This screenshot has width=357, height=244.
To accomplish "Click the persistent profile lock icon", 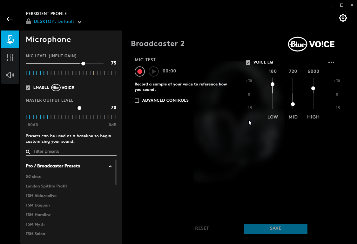I will click(x=29, y=21).
